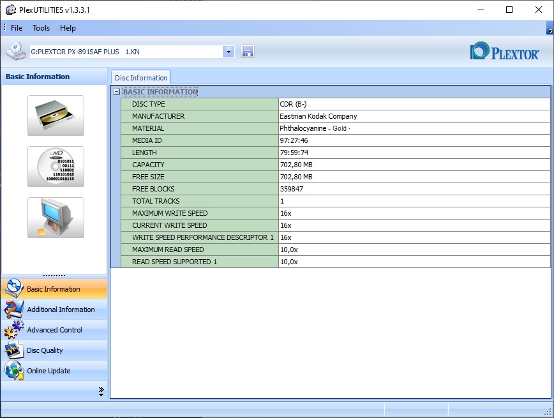The width and height of the screenshot is (554, 418).
Task: Open the Disc Quality section
Action: click(45, 350)
